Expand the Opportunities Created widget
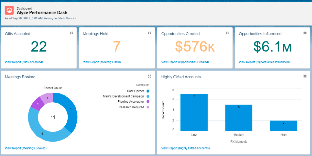Image resolution: width=312 pixels, height=156 pixels. (x=227, y=33)
